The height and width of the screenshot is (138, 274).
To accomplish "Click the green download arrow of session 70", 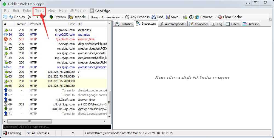I will 5,109.
